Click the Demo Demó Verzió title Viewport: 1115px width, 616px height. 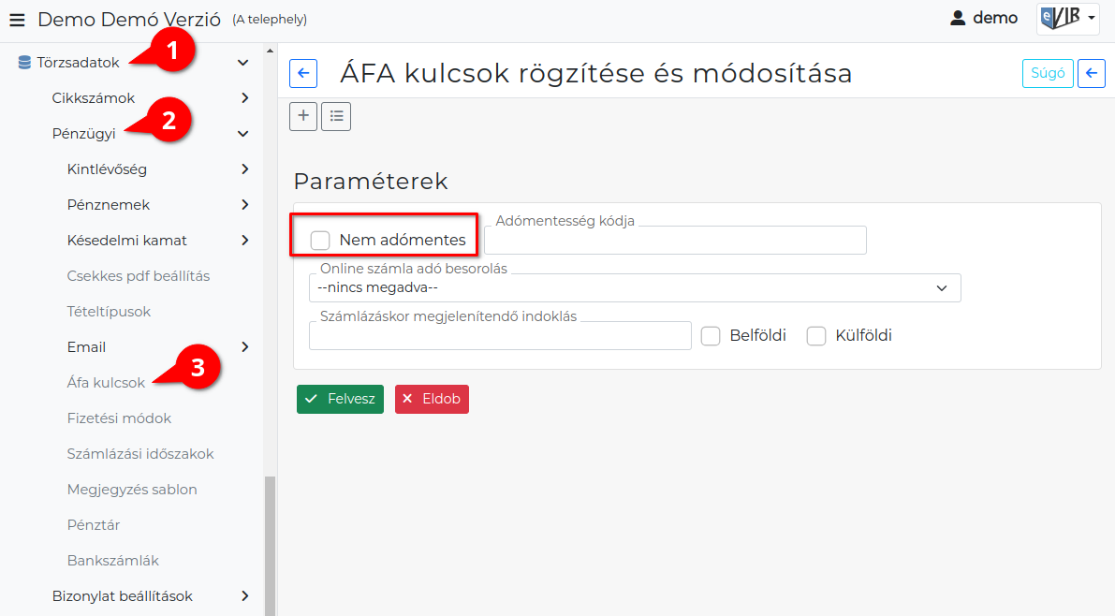128,20
